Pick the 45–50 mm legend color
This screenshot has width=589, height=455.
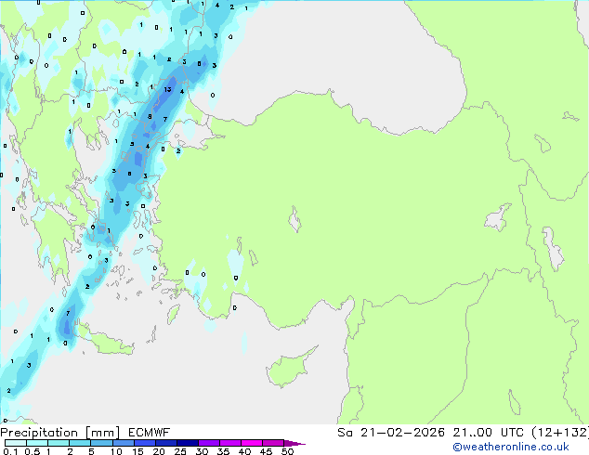coord(273,443)
